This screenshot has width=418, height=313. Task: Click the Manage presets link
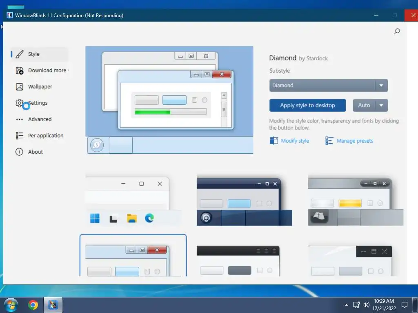pos(355,141)
